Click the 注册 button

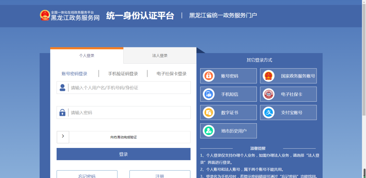tap(160, 174)
